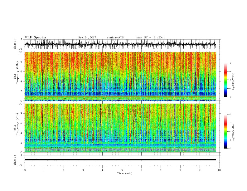This screenshot has width=247, height=191.
Task: Click the "4" kHz tick on ch.1 frequency axis
Action: point(22,81)
